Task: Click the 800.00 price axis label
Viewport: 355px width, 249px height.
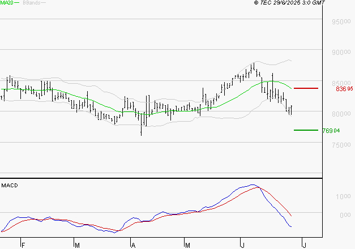Action: coord(341,114)
